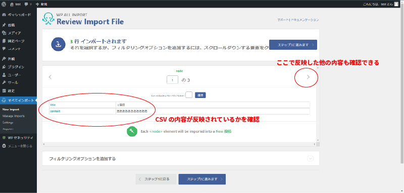Click the WP All Import octopus logo

click(x=48, y=19)
